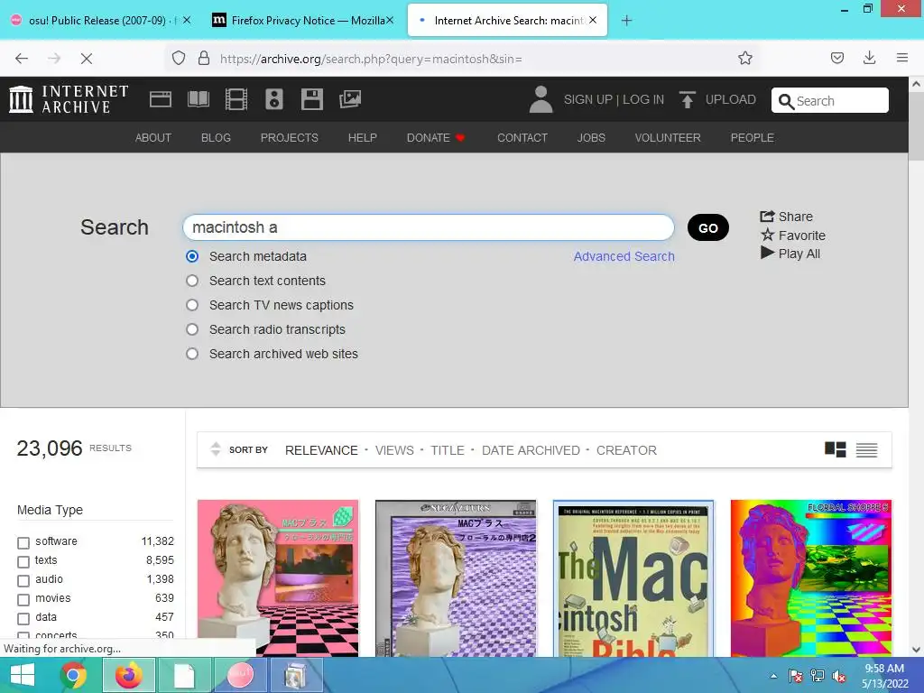Select Search archived web sites option

point(192,354)
